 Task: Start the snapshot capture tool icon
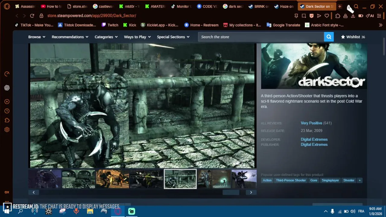click(304, 16)
